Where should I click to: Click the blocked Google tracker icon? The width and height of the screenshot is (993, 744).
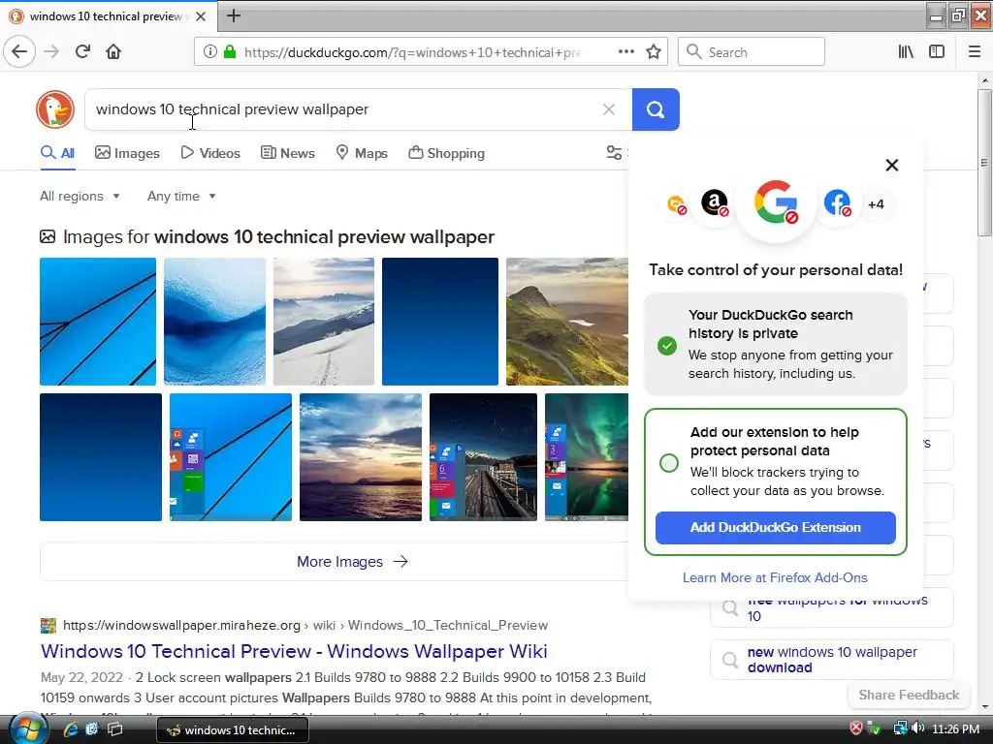click(776, 202)
